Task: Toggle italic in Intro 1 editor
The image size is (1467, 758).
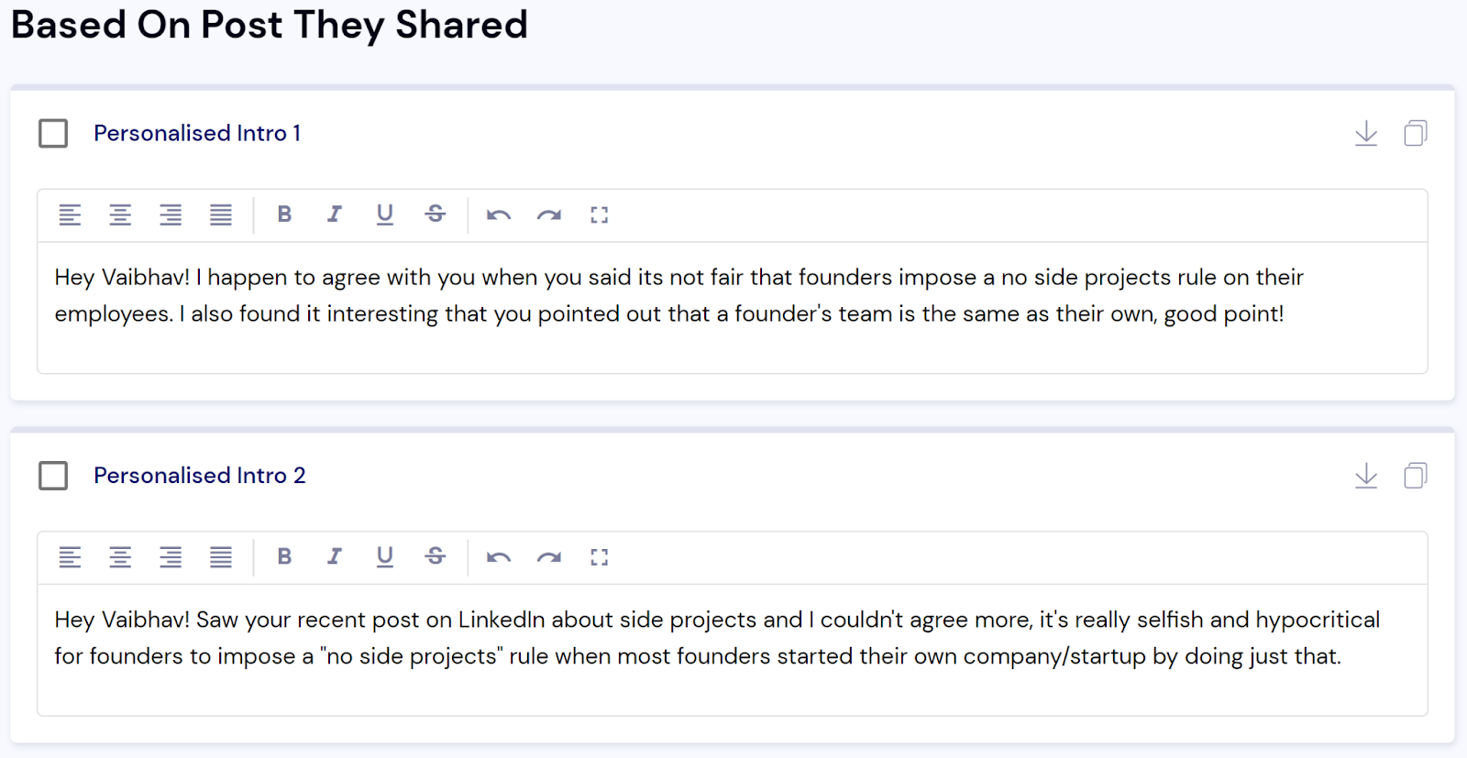Action: (335, 214)
